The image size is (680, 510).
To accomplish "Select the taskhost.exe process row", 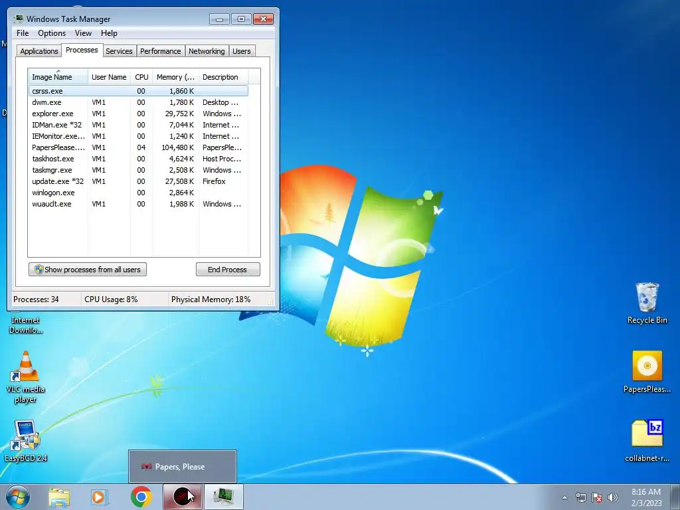I will [x=138, y=159].
